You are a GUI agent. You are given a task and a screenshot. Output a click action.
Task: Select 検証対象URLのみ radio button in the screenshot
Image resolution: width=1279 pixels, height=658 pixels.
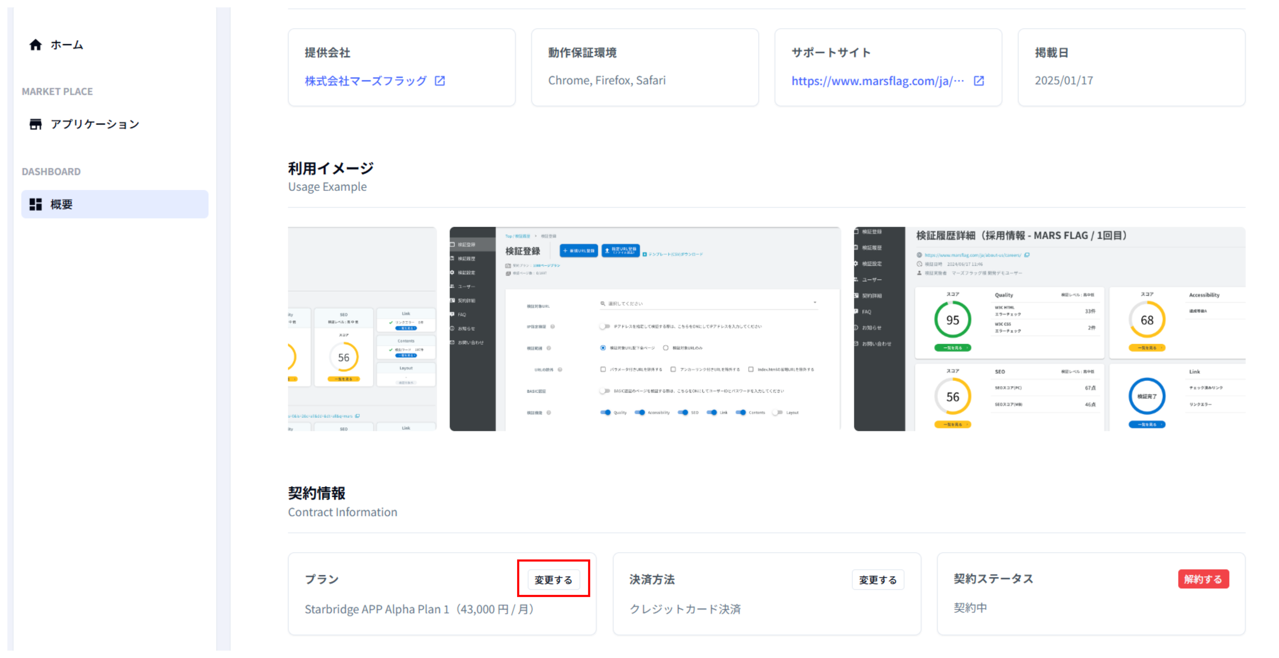coord(666,348)
